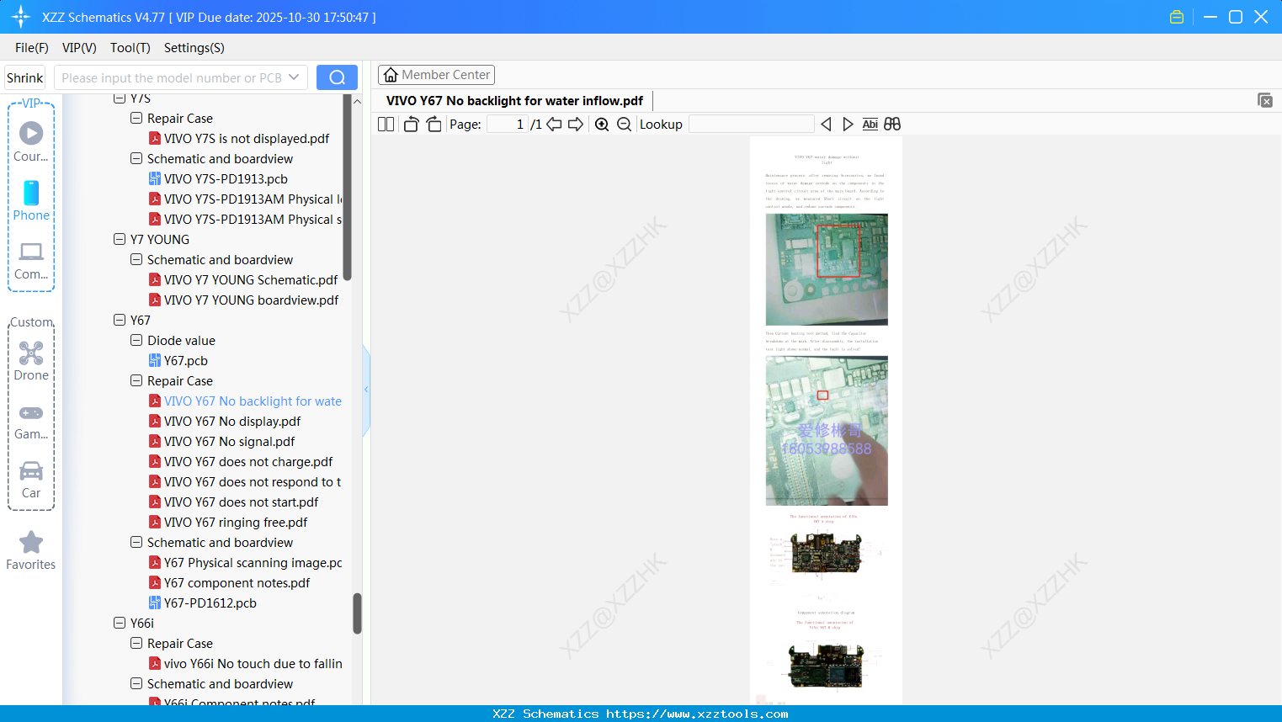Click the binoculars find icon
This screenshot has height=722, width=1282.
[892, 125]
